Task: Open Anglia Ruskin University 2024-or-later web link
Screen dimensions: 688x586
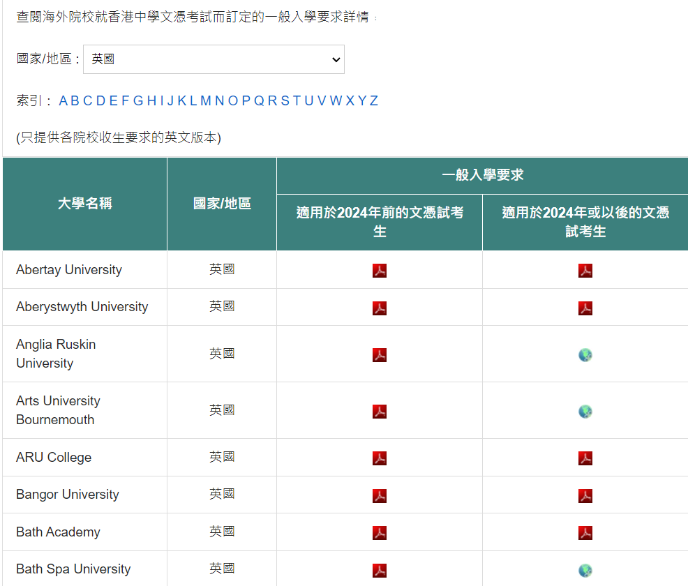Action: [x=585, y=355]
